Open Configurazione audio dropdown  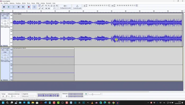(65, 7)
